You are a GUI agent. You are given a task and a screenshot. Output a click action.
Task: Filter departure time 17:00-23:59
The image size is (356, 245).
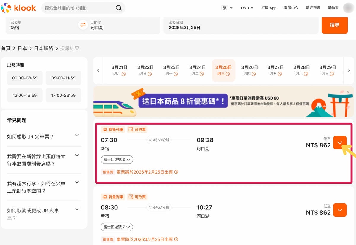click(63, 95)
